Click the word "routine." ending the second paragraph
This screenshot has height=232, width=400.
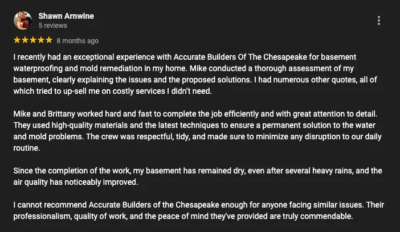(x=27, y=148)
